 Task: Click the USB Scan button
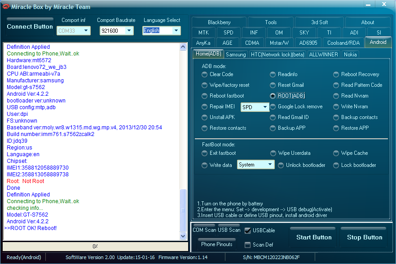[x=229, y=230]
